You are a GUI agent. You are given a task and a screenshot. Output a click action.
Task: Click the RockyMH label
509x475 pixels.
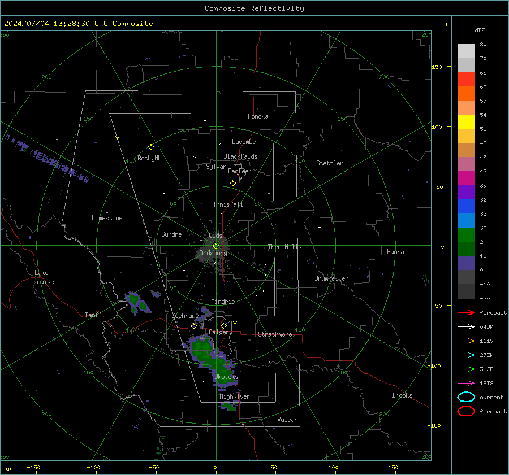point(149,158)
